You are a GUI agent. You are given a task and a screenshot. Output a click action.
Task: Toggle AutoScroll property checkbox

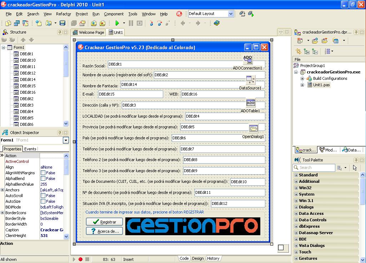coord(43,196)
